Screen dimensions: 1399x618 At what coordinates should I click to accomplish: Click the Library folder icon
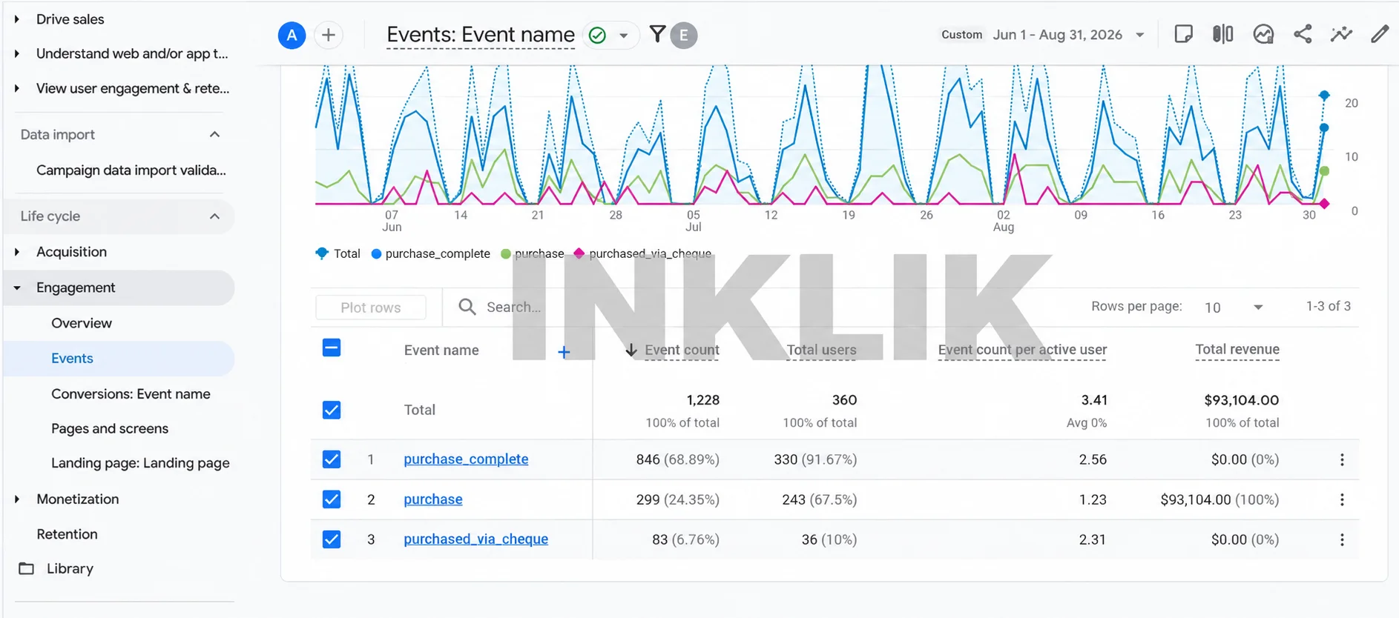pos(27,568)
